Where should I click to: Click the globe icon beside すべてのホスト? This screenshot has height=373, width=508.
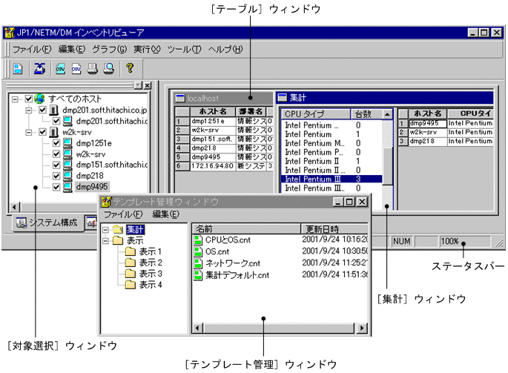39,99
